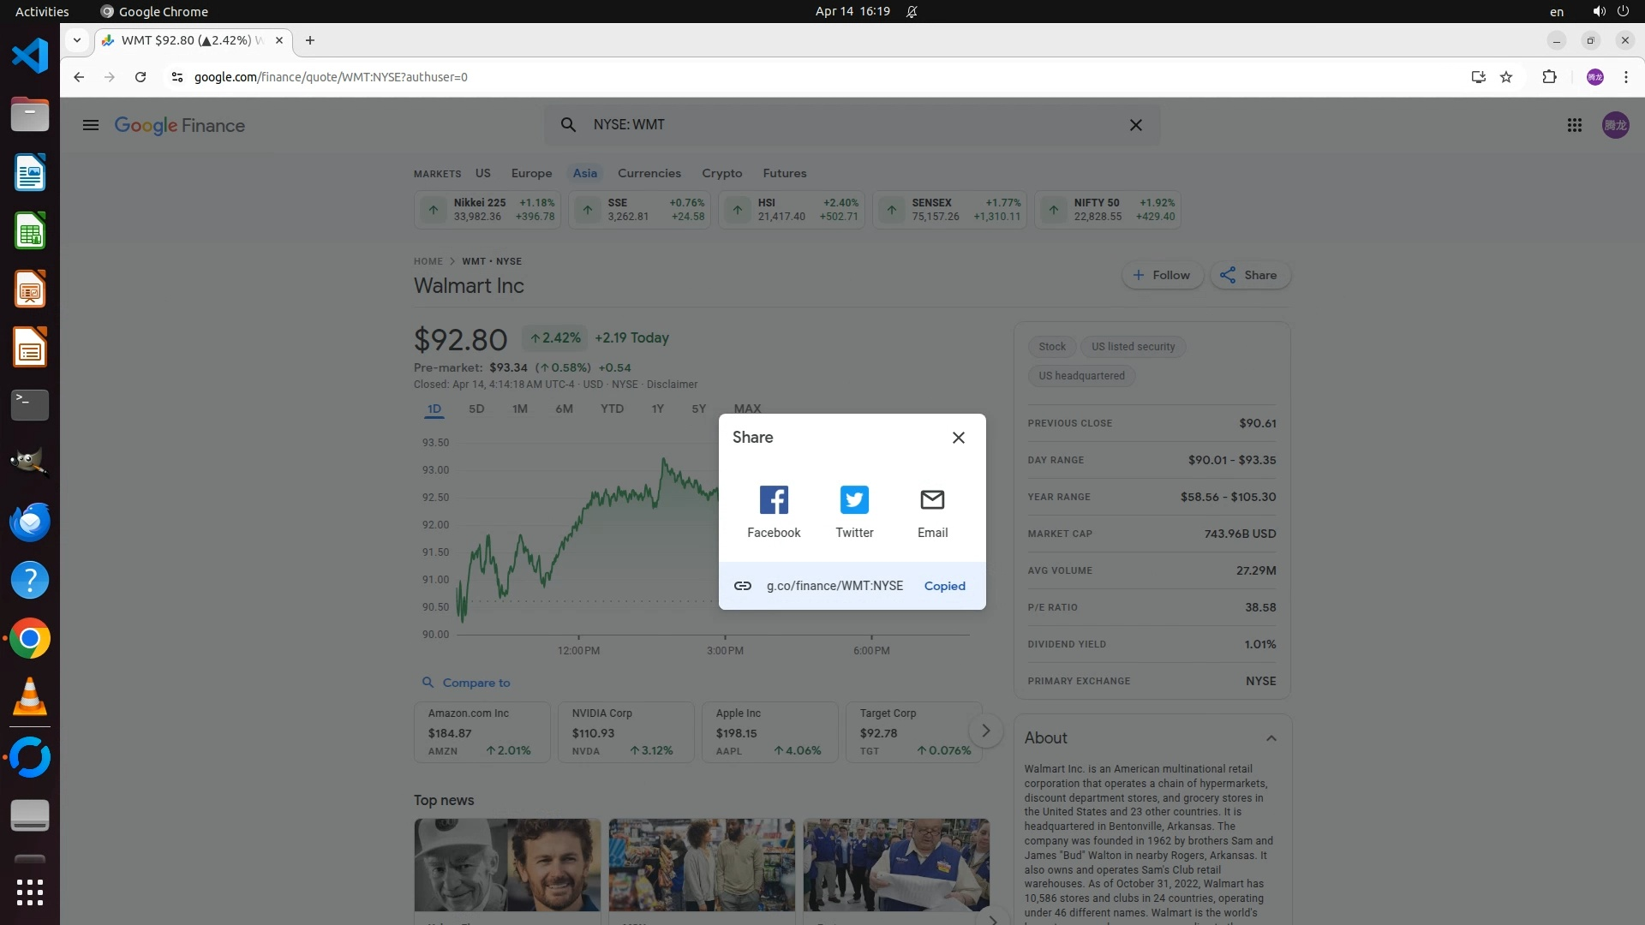
Task: Switch markets to the Crypto tab
Action: click(x=721, y=173)
